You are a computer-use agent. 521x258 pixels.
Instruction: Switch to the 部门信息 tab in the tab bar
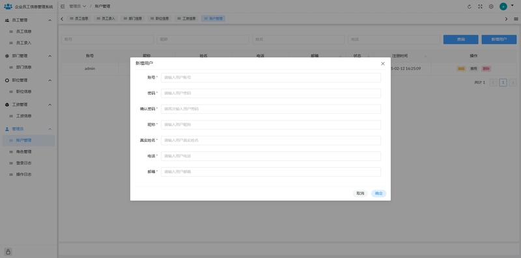pyautogui.click(x=133, y=19)
